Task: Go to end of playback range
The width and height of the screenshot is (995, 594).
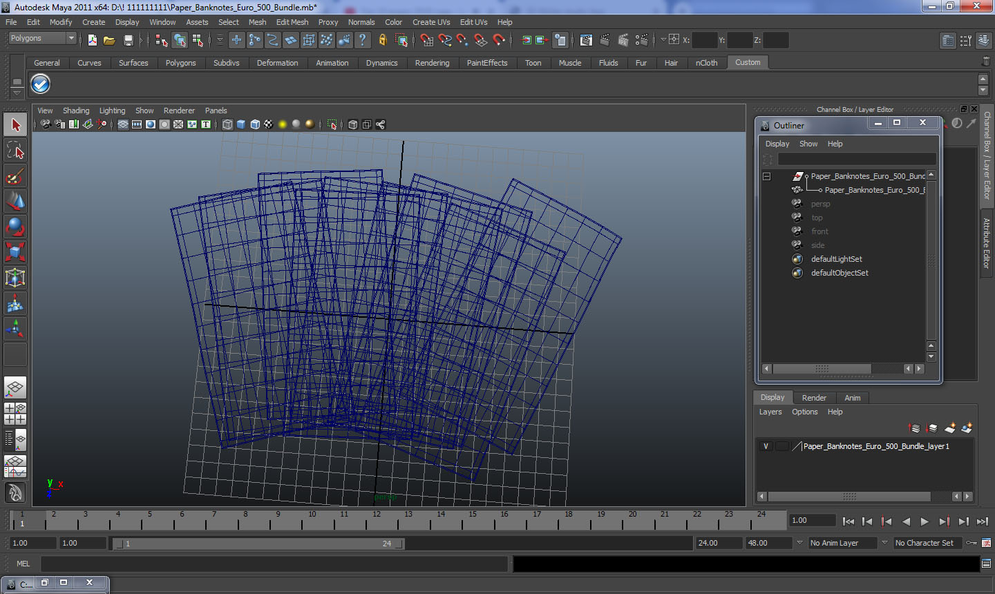Action: [983, 521]
